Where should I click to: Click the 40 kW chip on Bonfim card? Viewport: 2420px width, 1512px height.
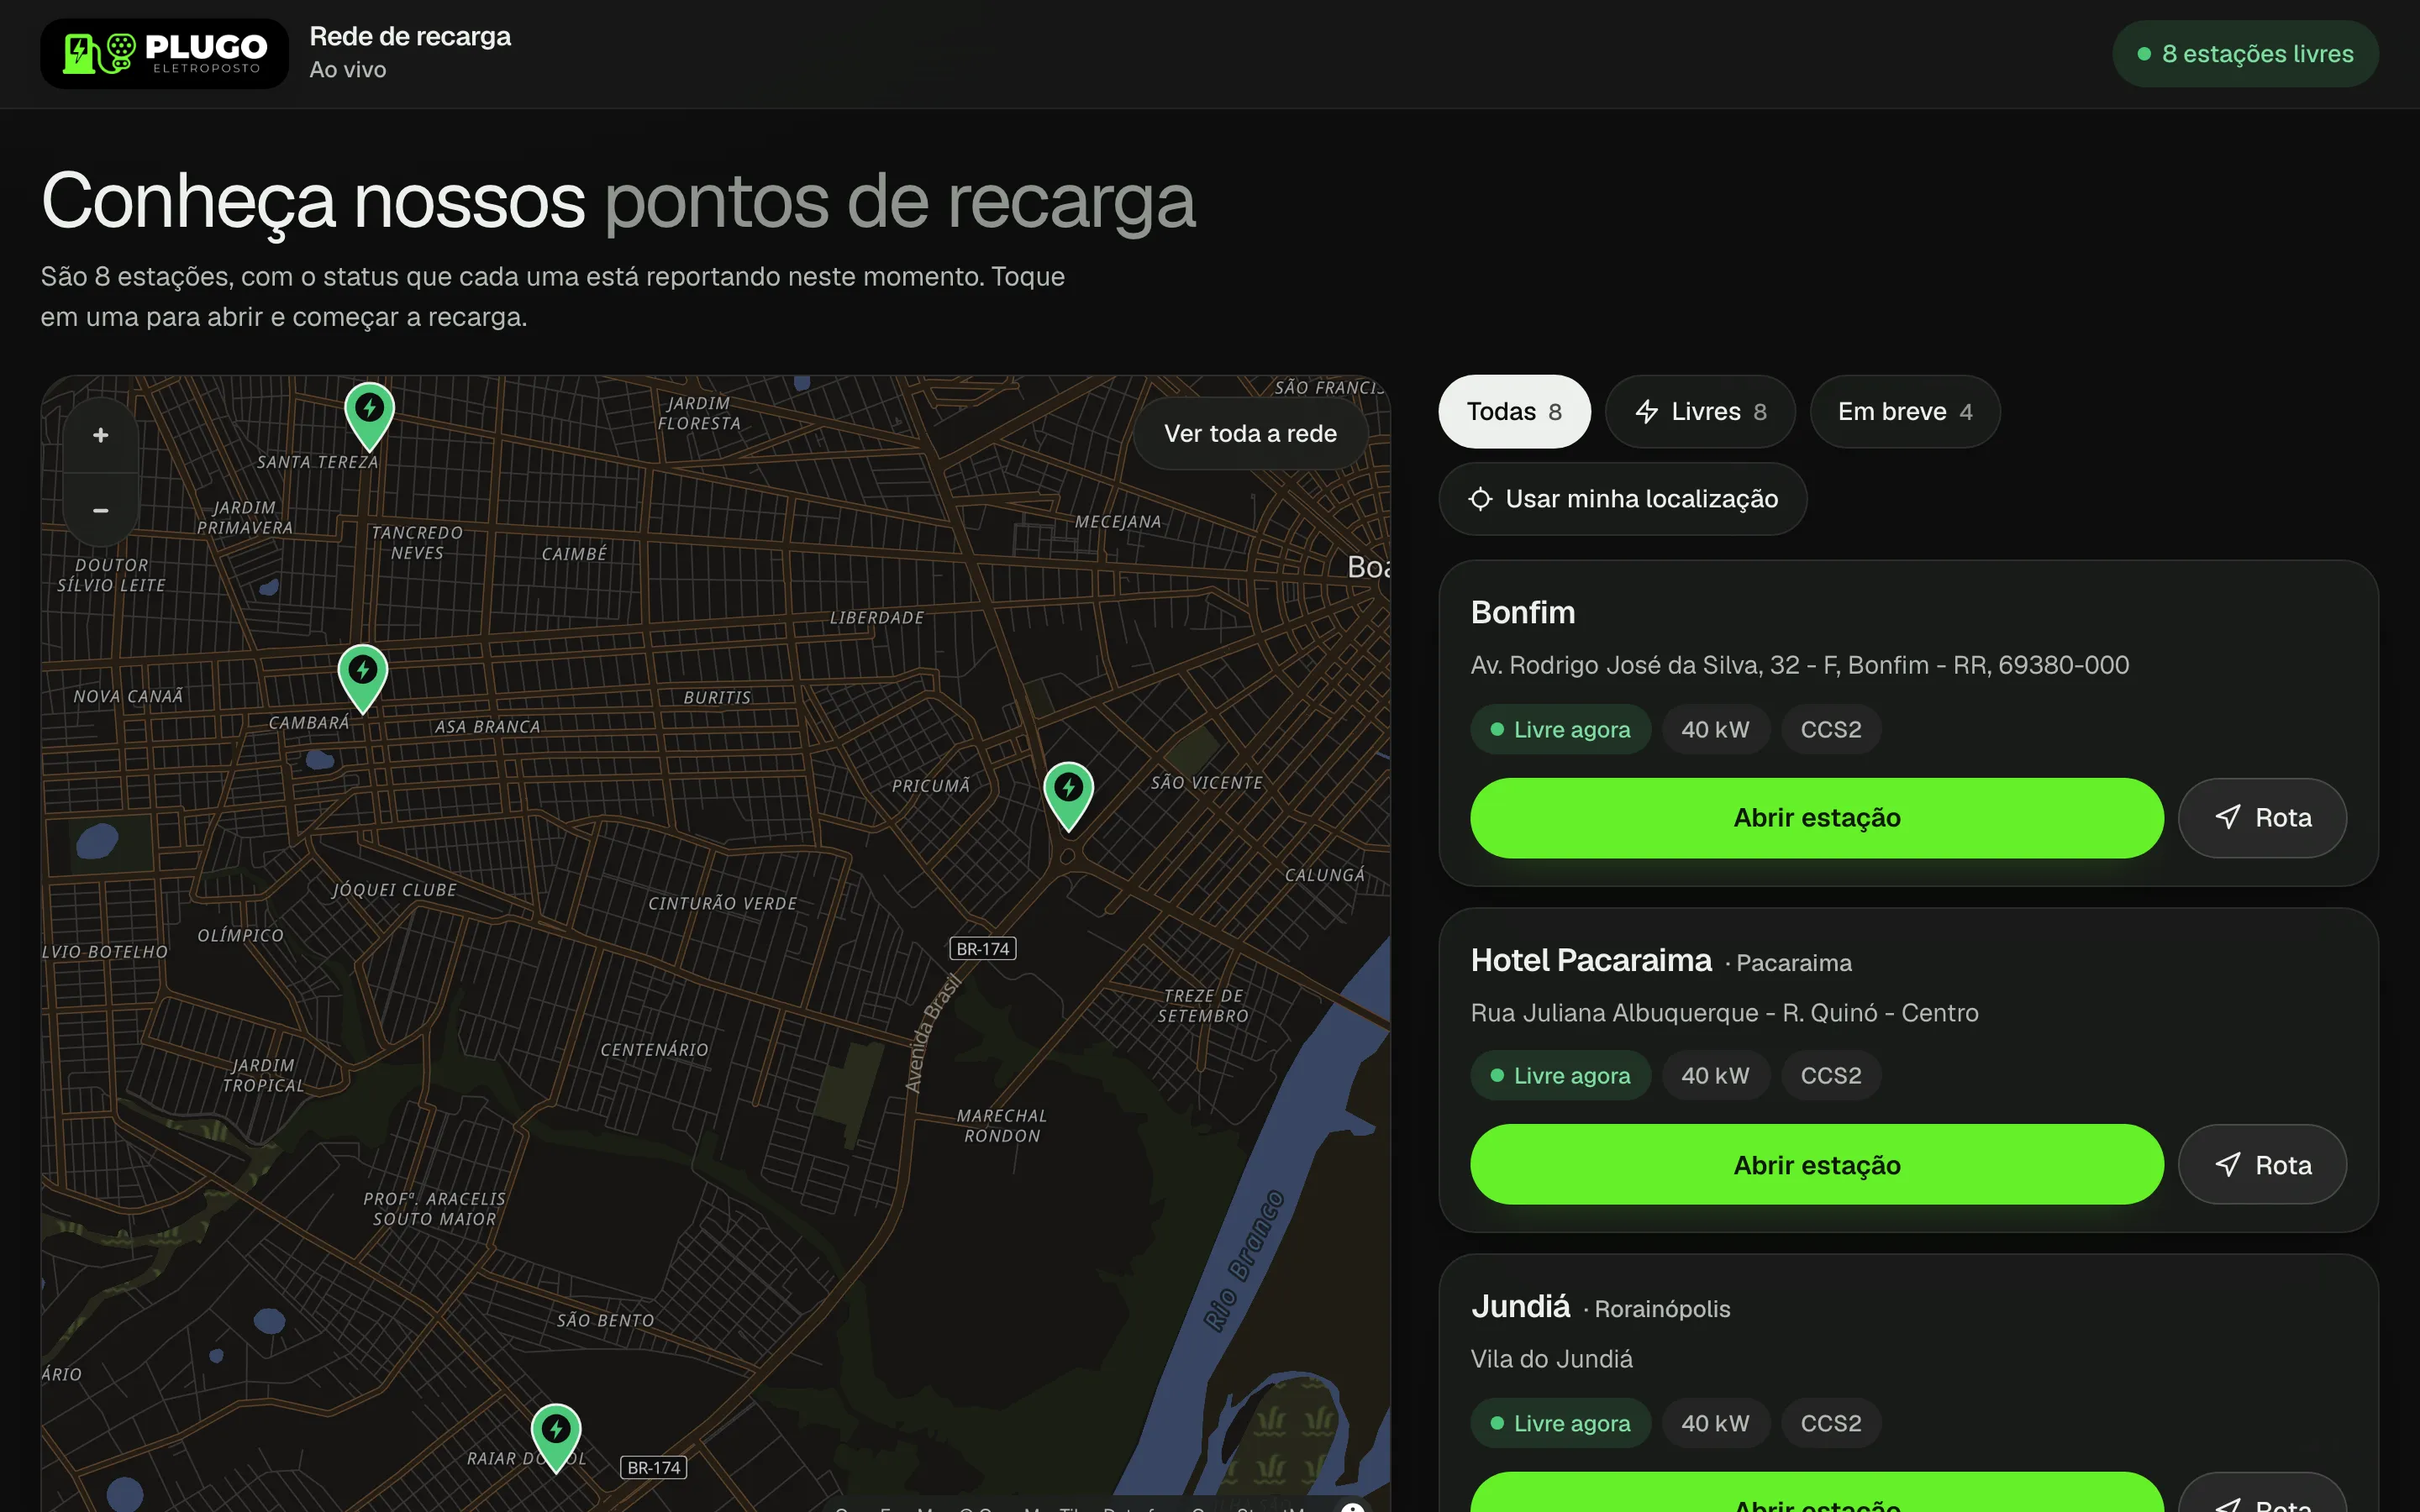(1715, 730)
